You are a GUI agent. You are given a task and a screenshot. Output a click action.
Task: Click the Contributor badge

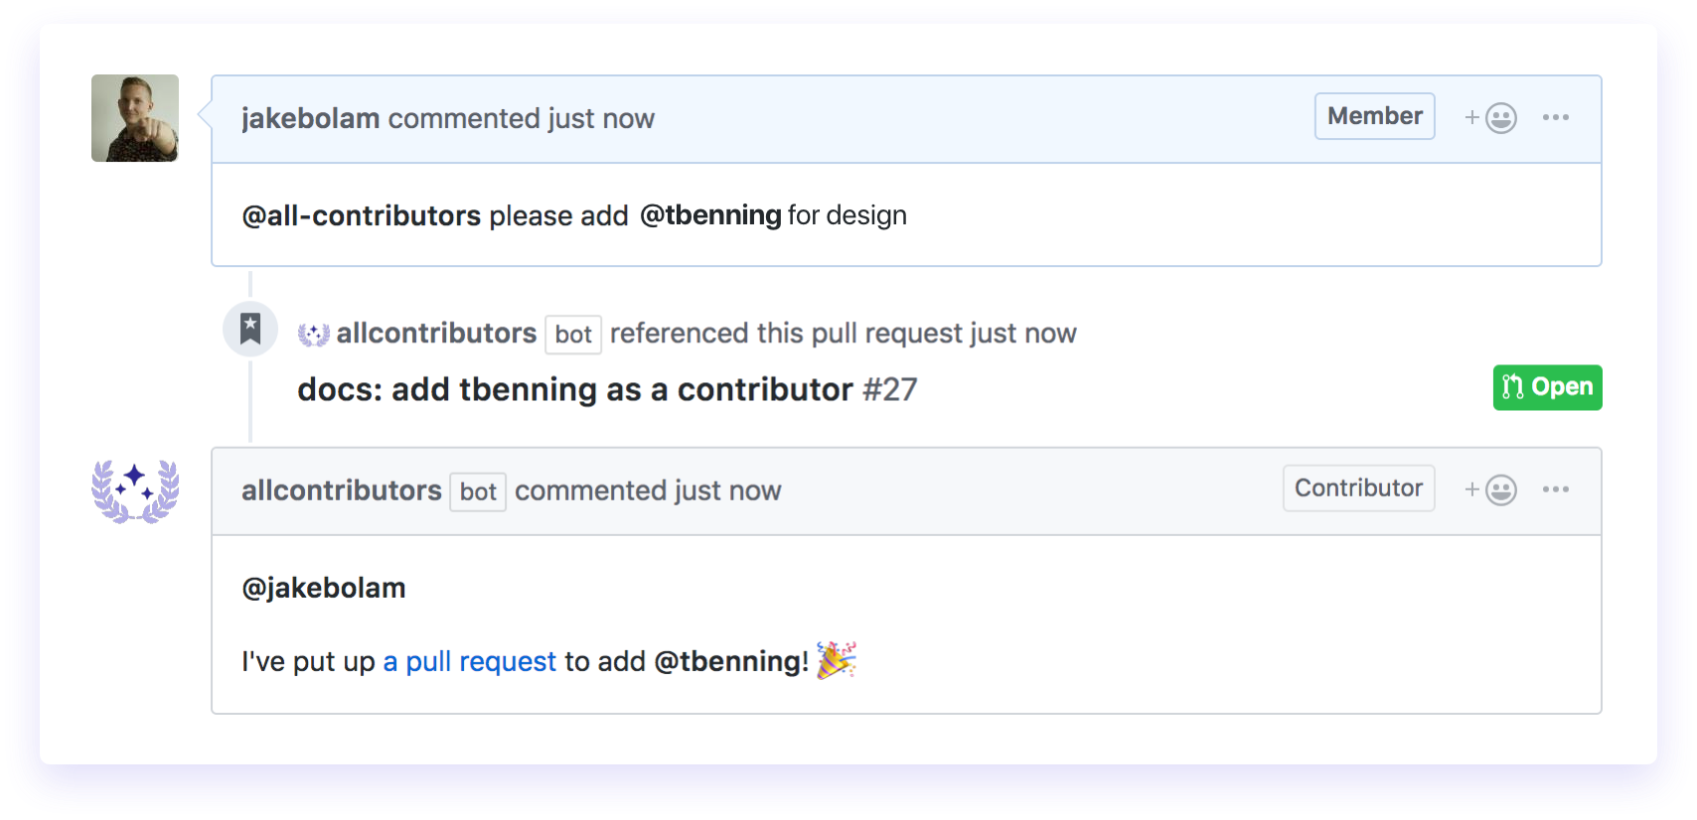[x=1358, y=487]
